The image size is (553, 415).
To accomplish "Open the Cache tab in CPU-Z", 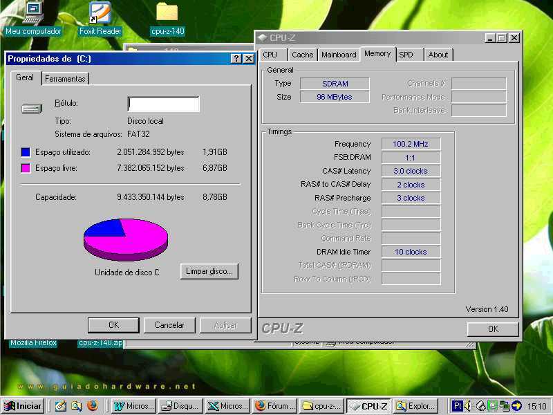I will pos(303,55).
